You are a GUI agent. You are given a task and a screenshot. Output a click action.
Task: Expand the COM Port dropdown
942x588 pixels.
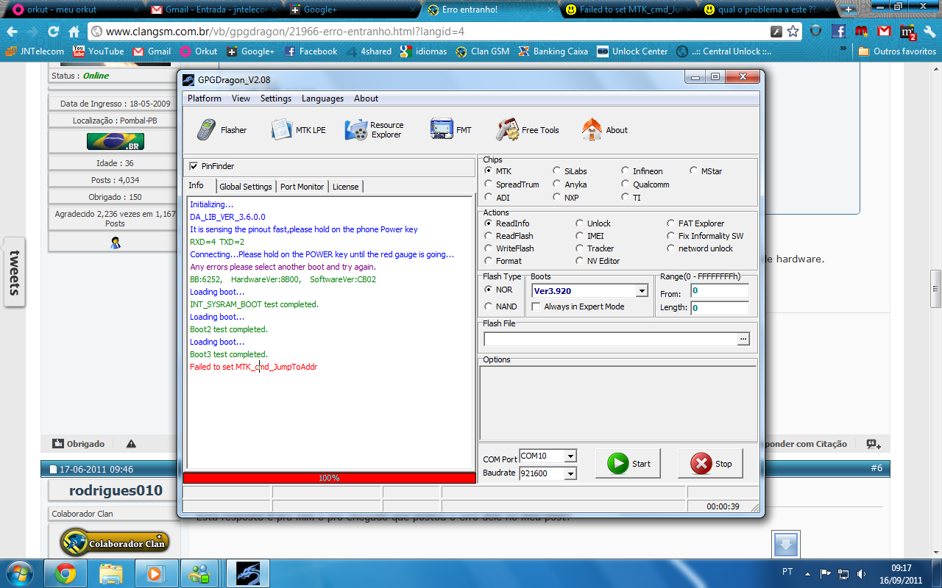[x=570, y=456]
